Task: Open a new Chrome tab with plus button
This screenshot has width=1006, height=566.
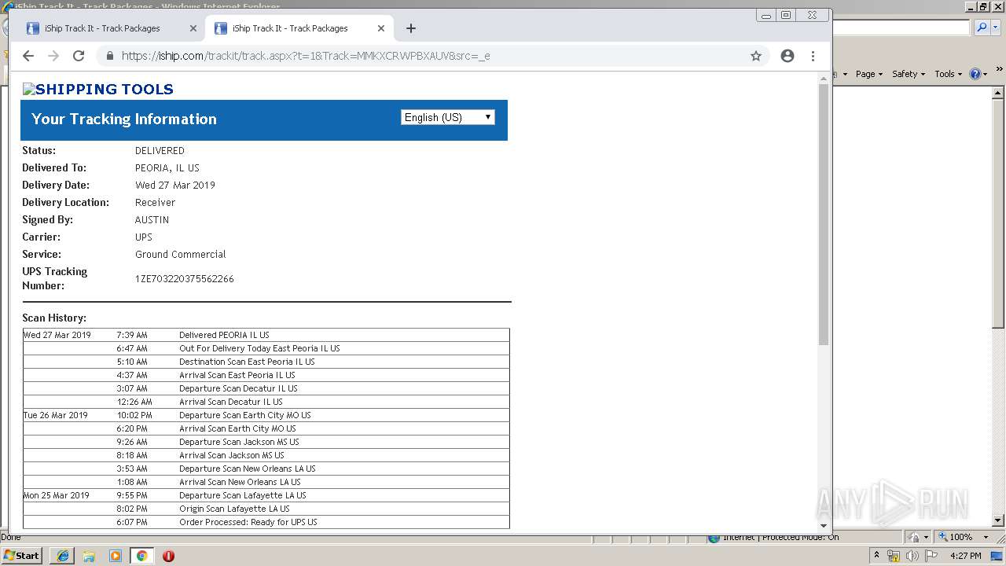Action: point(411,28)
